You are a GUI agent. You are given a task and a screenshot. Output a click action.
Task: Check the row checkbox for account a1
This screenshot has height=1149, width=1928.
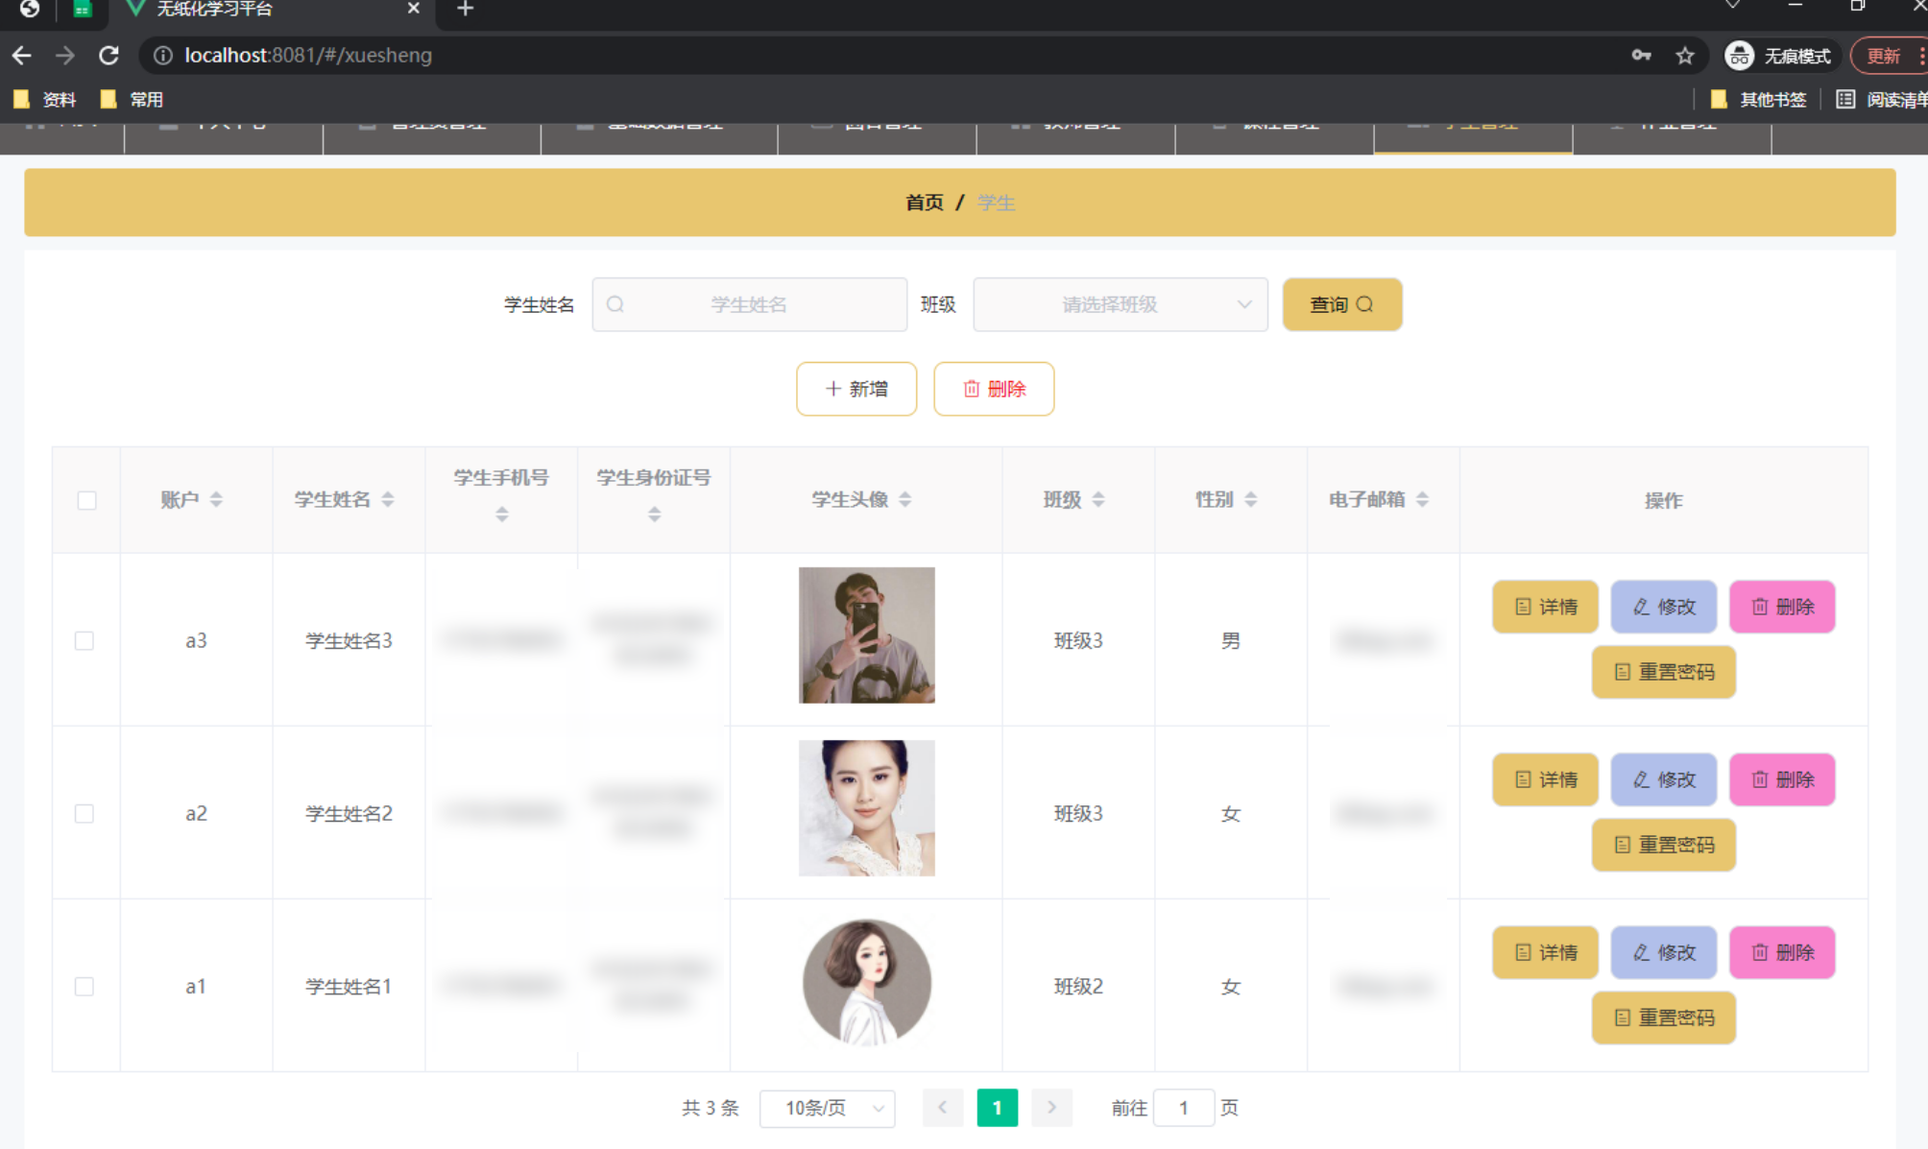coord(84,986)
